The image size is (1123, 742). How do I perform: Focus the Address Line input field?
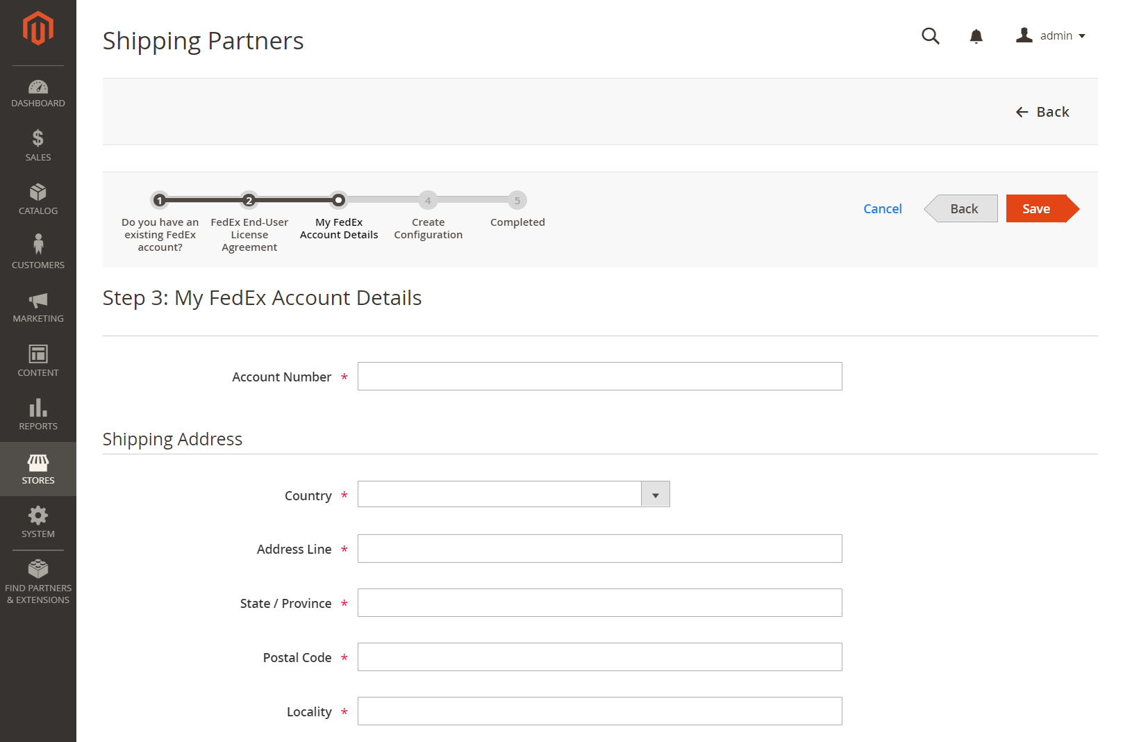tap(600, 548)
